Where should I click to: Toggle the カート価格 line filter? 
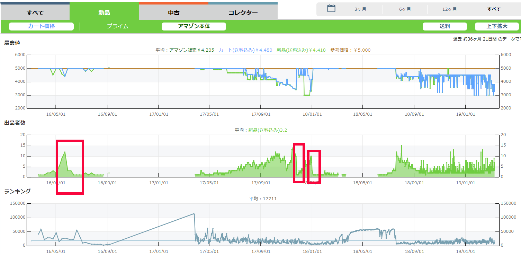click(41, 26)
